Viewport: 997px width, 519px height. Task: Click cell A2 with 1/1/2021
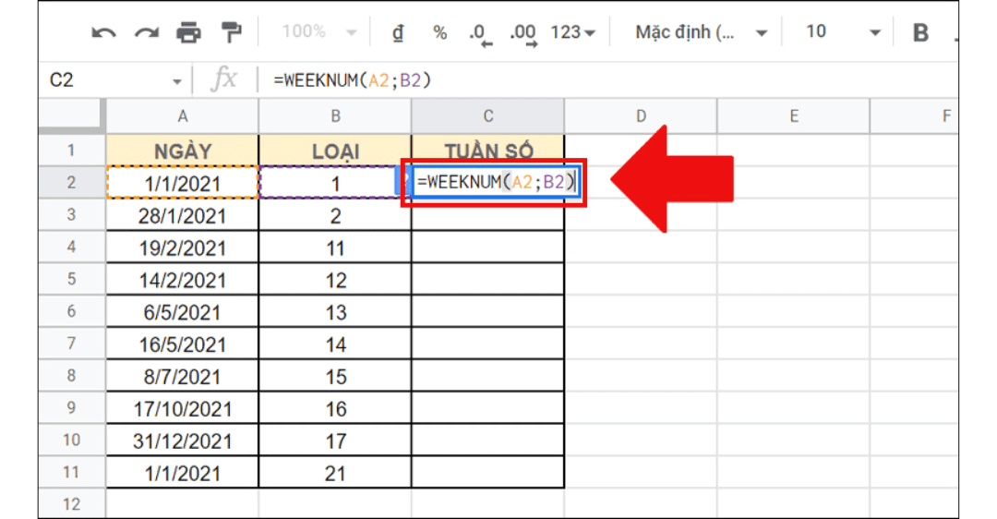pos(183,183)
